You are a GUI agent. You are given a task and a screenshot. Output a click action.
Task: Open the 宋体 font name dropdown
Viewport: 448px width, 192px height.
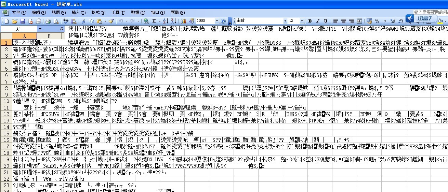(x=285, y=21)
